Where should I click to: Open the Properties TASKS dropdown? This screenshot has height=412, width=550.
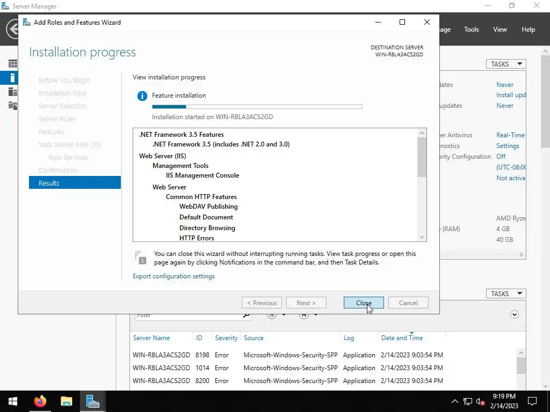tap(506, 64)
